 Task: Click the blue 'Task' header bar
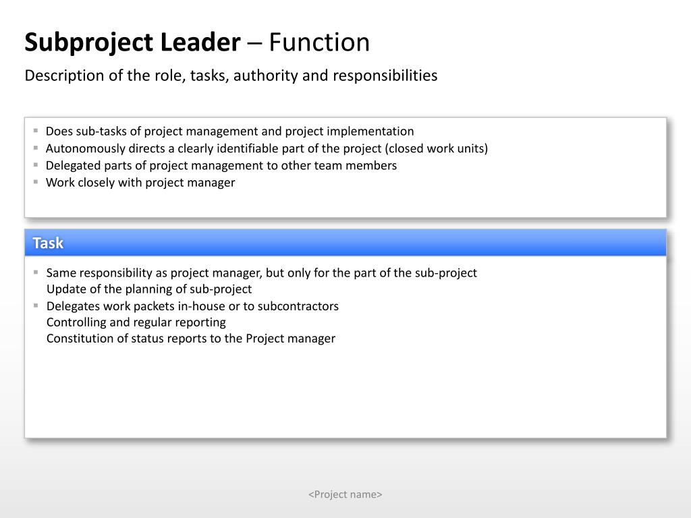(345, 243)
